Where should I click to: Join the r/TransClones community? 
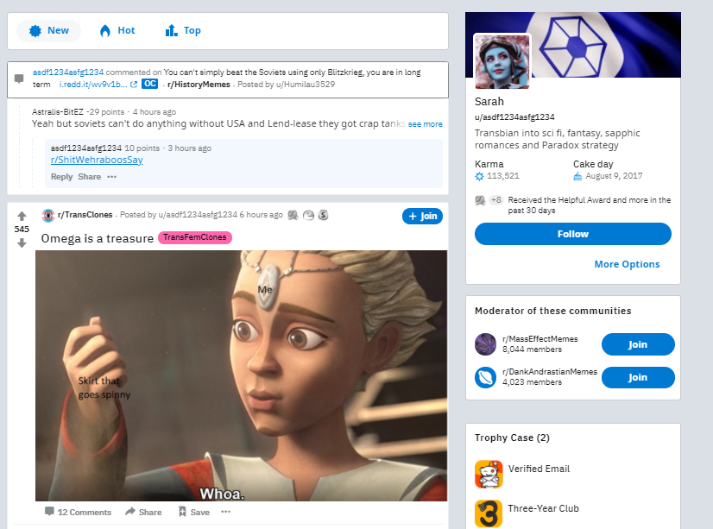click(422, 217)
